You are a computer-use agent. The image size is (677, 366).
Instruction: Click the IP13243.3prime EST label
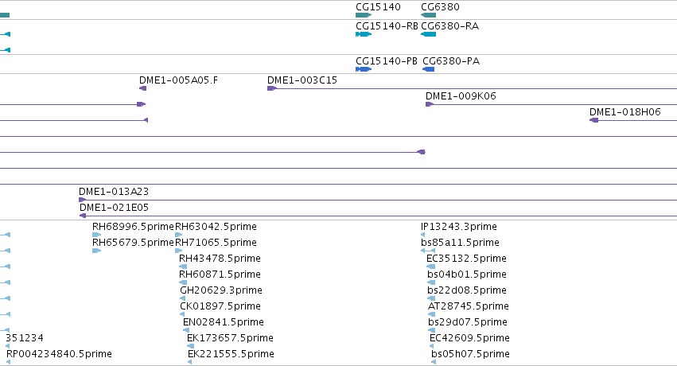pos(459,227)
